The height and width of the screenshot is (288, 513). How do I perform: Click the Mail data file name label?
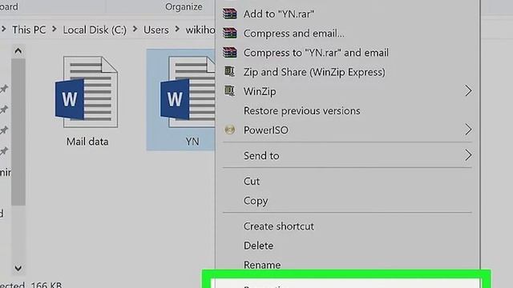87,142
